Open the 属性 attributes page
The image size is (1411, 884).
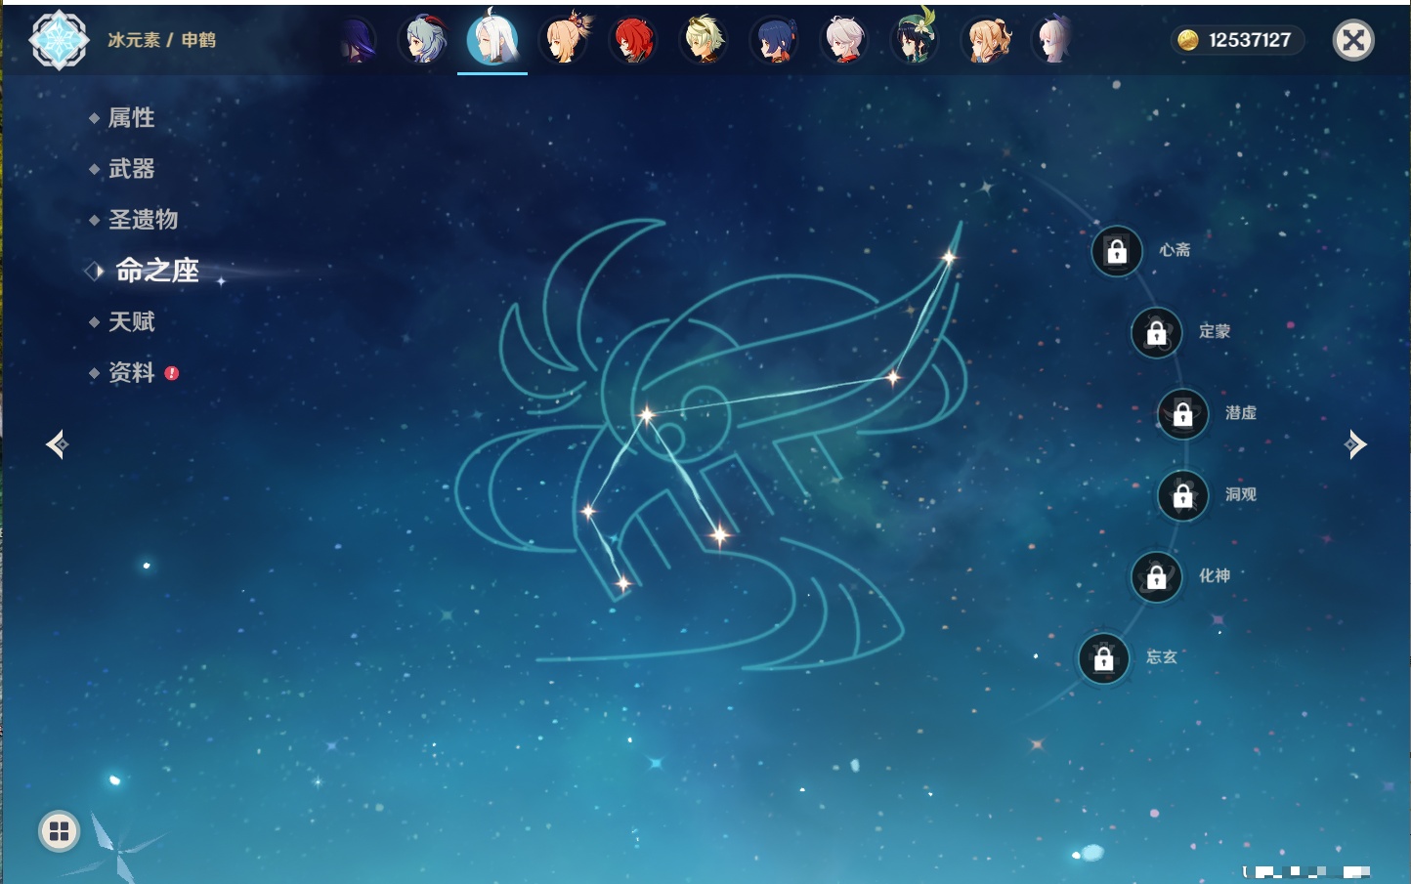(x=131, y=118)
